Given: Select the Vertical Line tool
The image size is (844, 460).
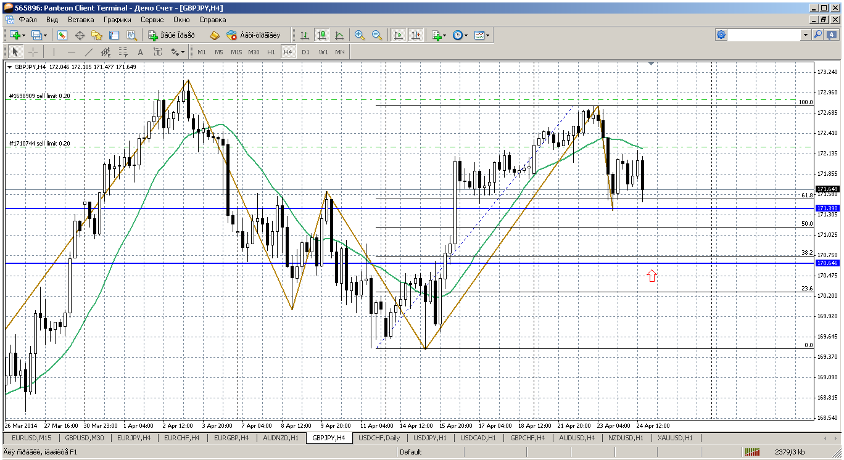Looking at the screenshot, I should point(54,52).
